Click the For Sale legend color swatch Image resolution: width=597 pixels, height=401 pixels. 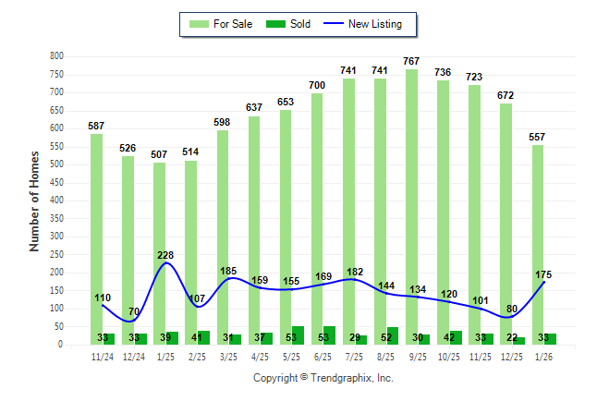197,24
